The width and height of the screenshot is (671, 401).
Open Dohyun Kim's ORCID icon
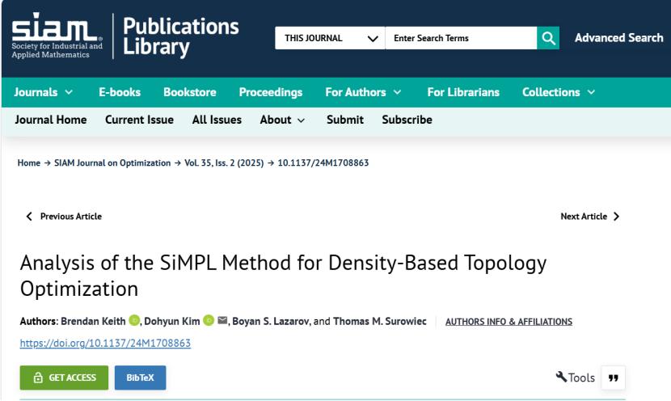206,322
